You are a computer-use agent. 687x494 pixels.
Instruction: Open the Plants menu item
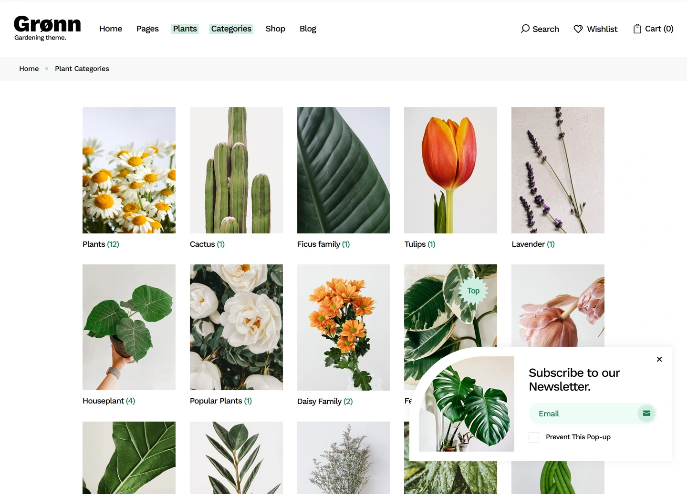click(185, 29)
